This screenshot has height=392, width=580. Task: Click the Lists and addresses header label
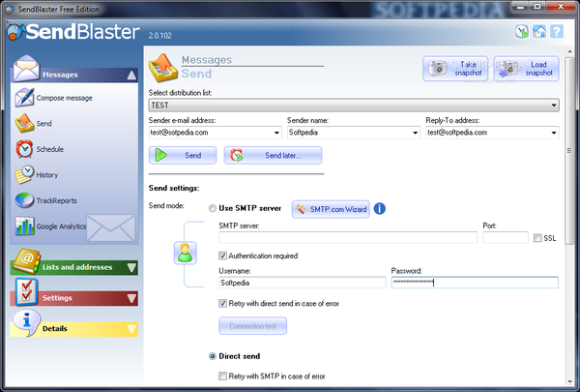point(77,267)
